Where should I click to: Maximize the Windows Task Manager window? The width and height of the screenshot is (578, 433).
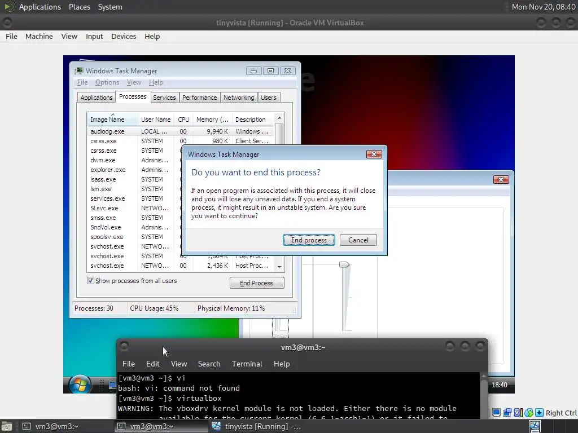pyautogui.click(x=270, y=70)
